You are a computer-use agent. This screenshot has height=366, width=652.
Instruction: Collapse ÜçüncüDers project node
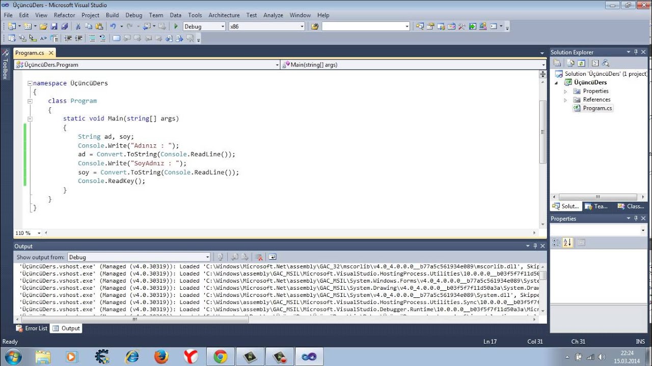556,83
